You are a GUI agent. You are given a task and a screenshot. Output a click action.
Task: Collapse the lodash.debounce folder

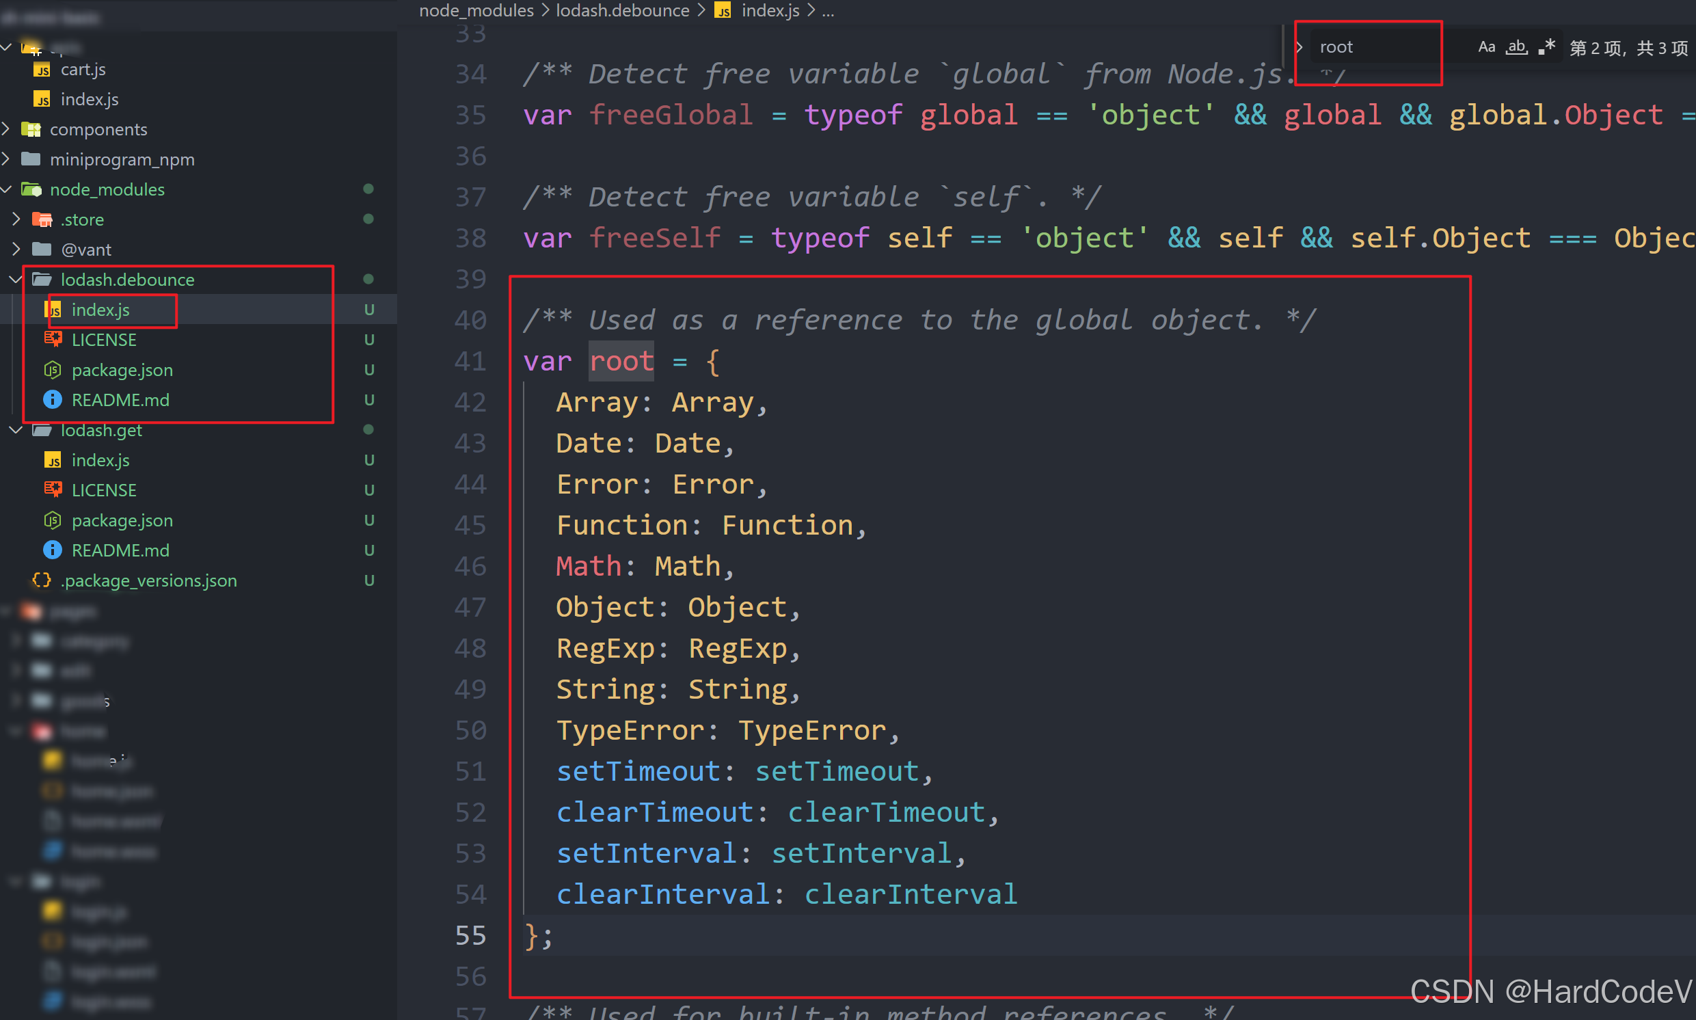click(x=16, y=280)
